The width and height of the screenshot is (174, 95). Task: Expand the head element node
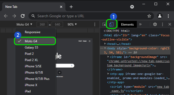click(105, 44)
